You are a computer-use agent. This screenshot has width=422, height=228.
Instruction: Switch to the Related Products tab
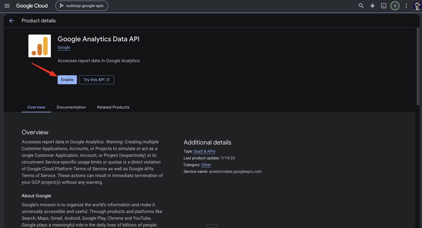pos(113,107)
